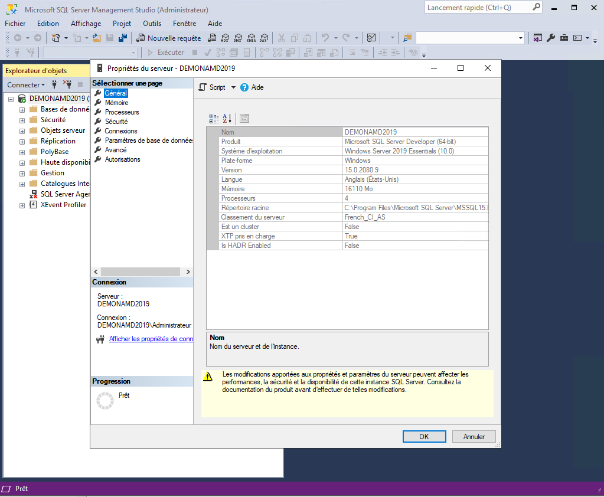Image resolution: width=604 pixels, height=497 pixels.
Task: Click the Categorized view icon in property grid
Action: point(214,118)
